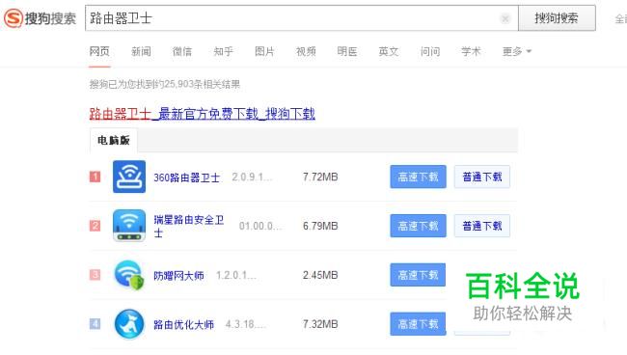The width and height of the screenshot is (627, 355).
Task: Click the rank 2 badge
Action: click(95, 226)
